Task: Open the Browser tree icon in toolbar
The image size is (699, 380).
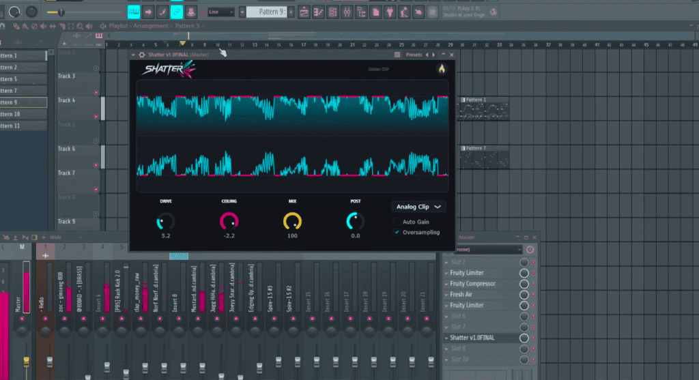Action: coord(361,12)
